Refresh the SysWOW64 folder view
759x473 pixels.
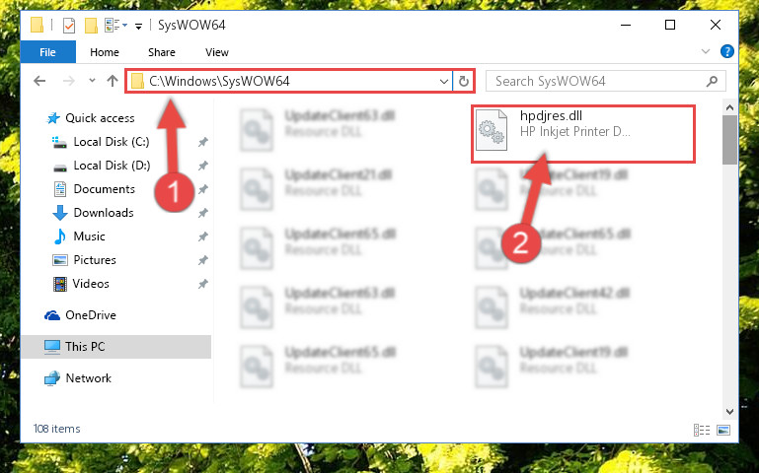464,81
